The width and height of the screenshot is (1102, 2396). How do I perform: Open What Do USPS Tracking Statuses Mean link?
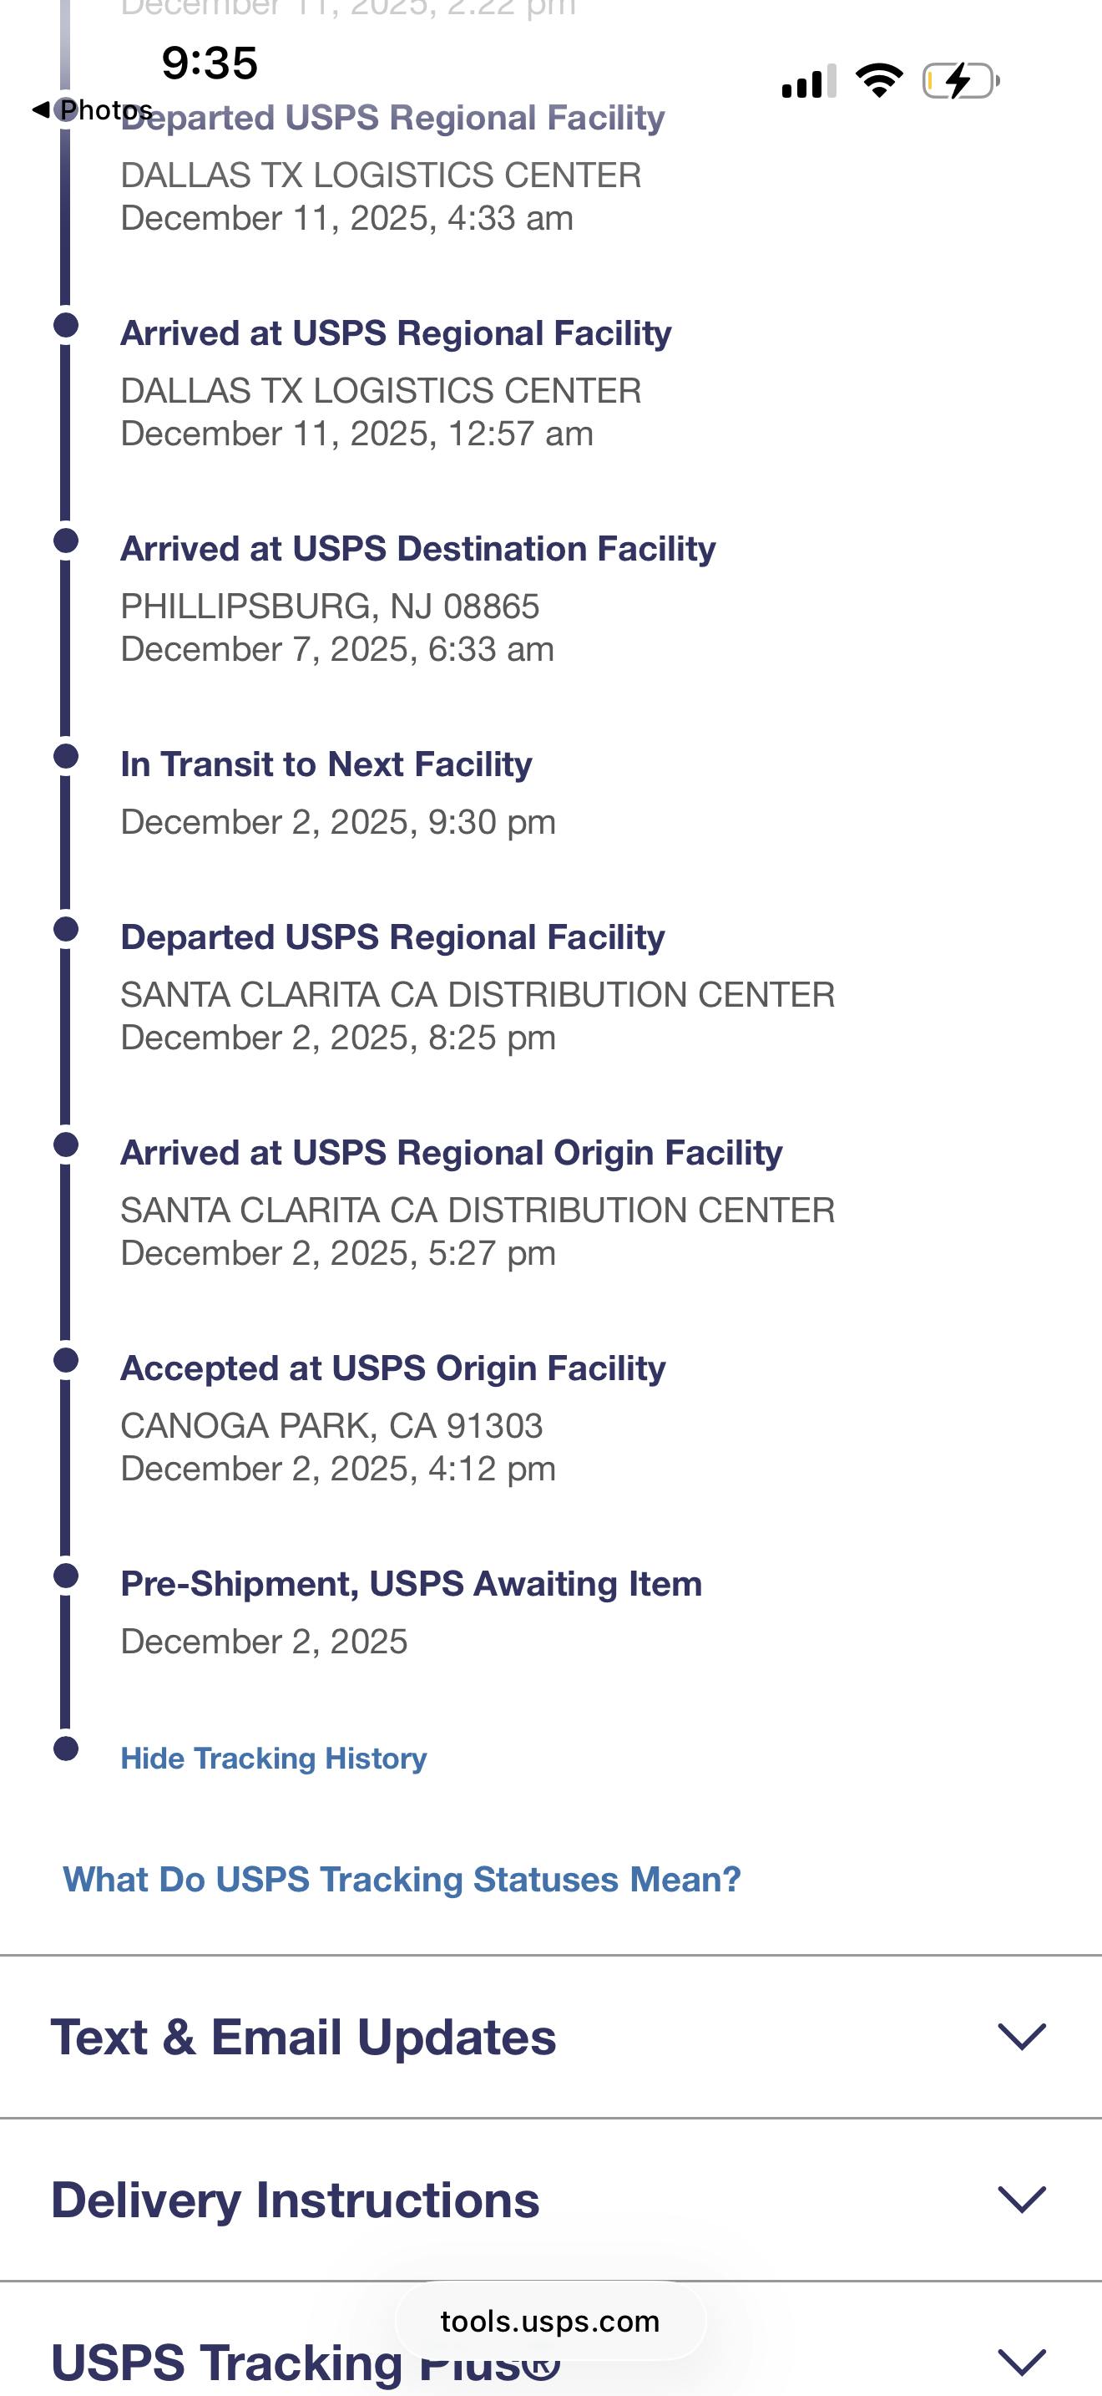tap(402, 1880)
